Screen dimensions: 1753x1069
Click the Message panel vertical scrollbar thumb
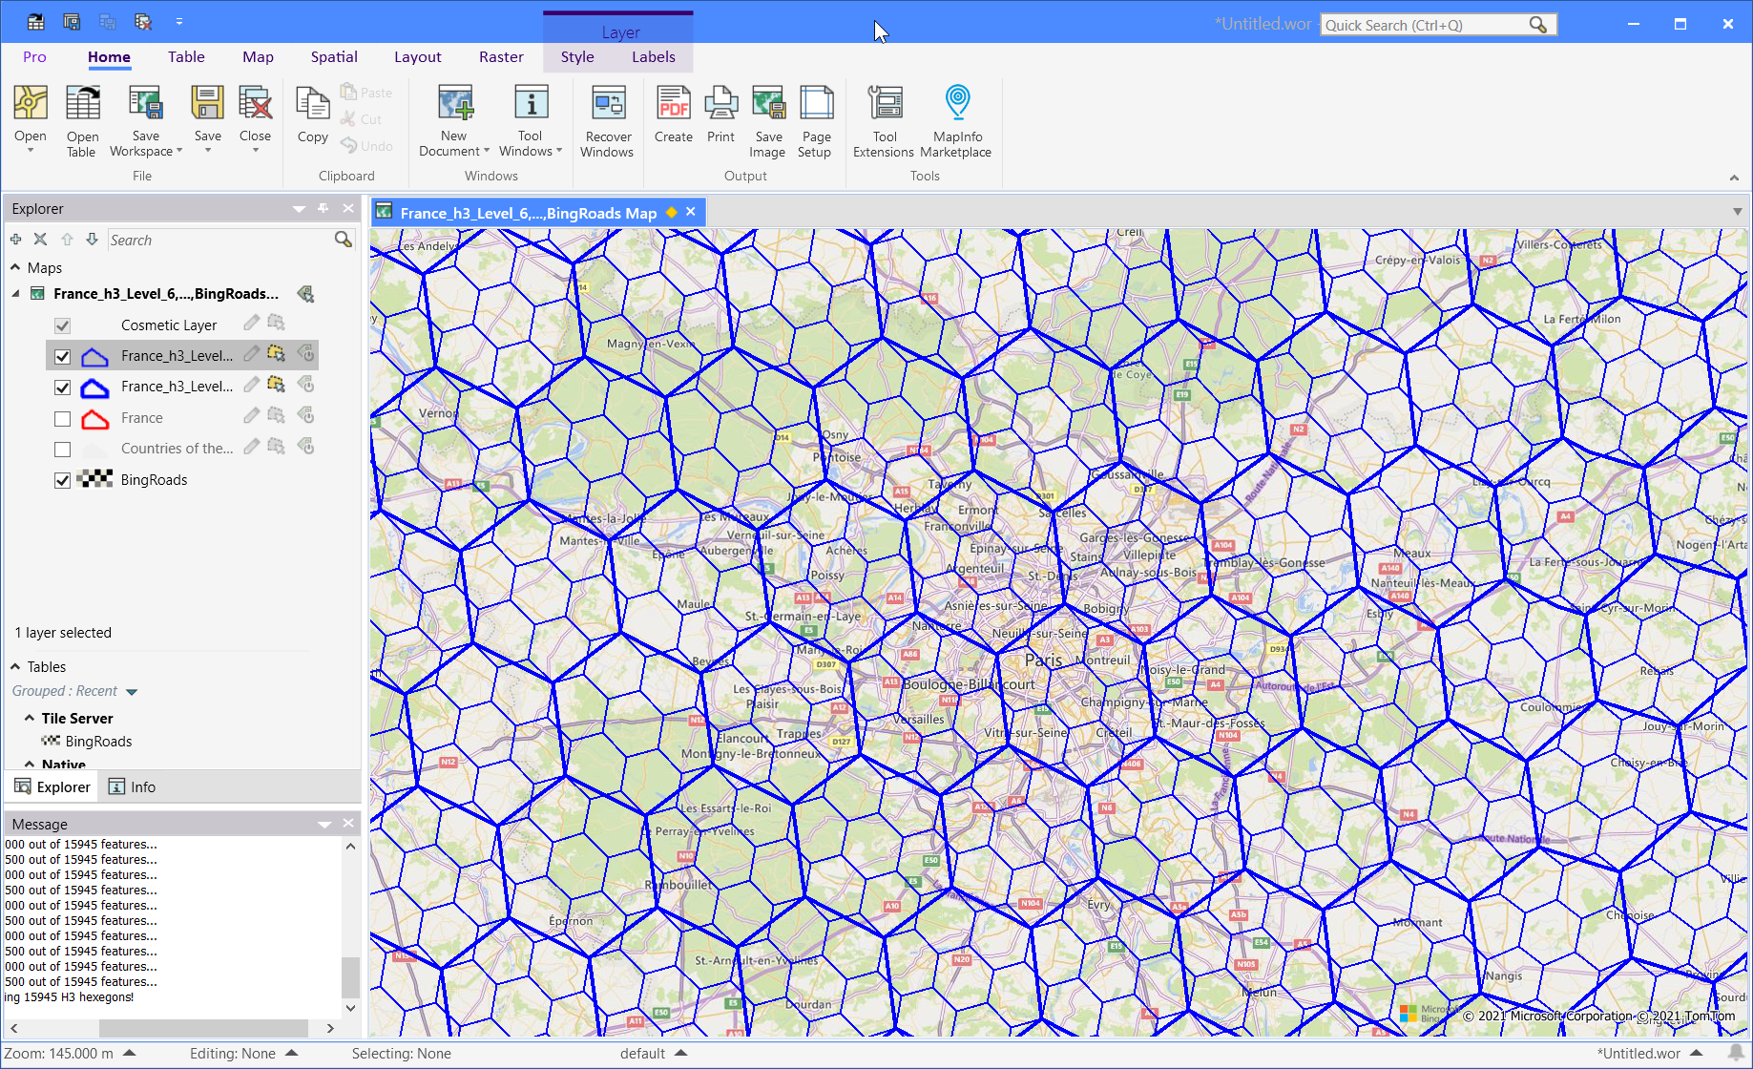pos(350,975)
